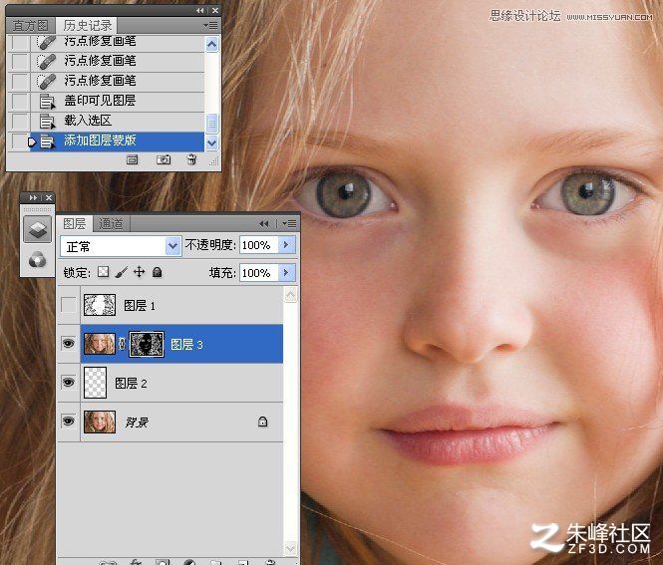Select the 图层 3 layer name
Image resolution: width=663 pixels, height=565 pixels.
(186, 345)
